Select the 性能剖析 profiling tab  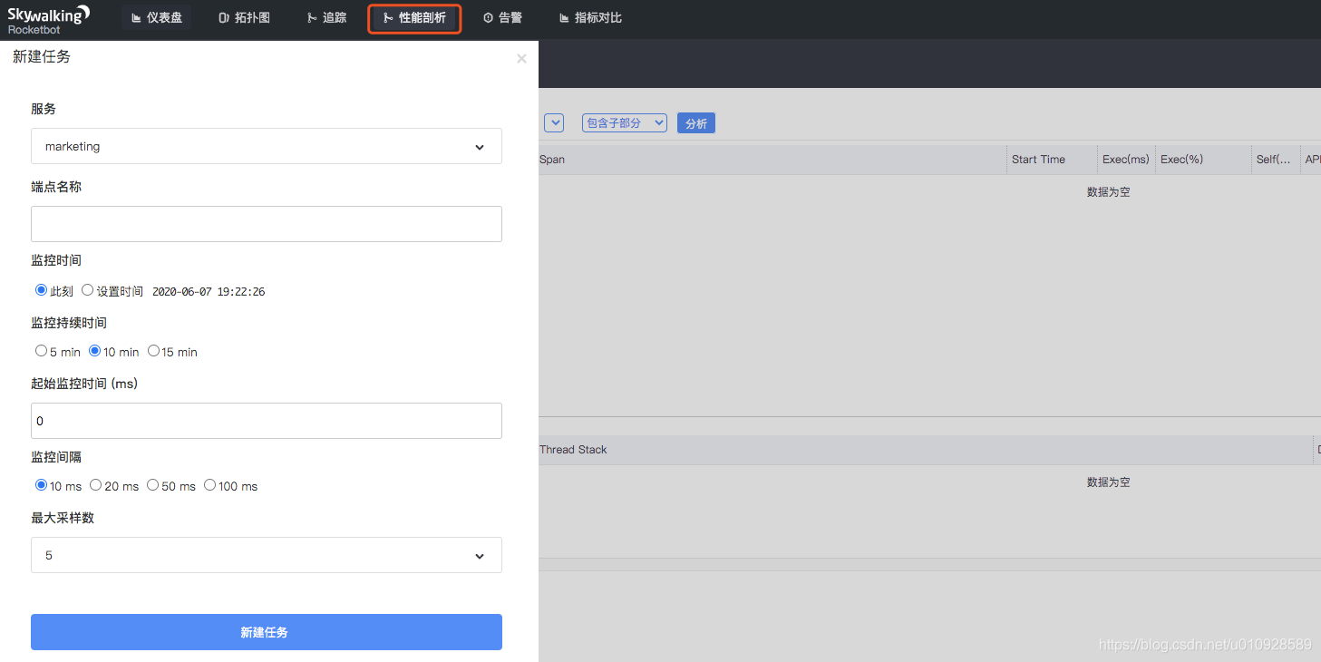415,18
